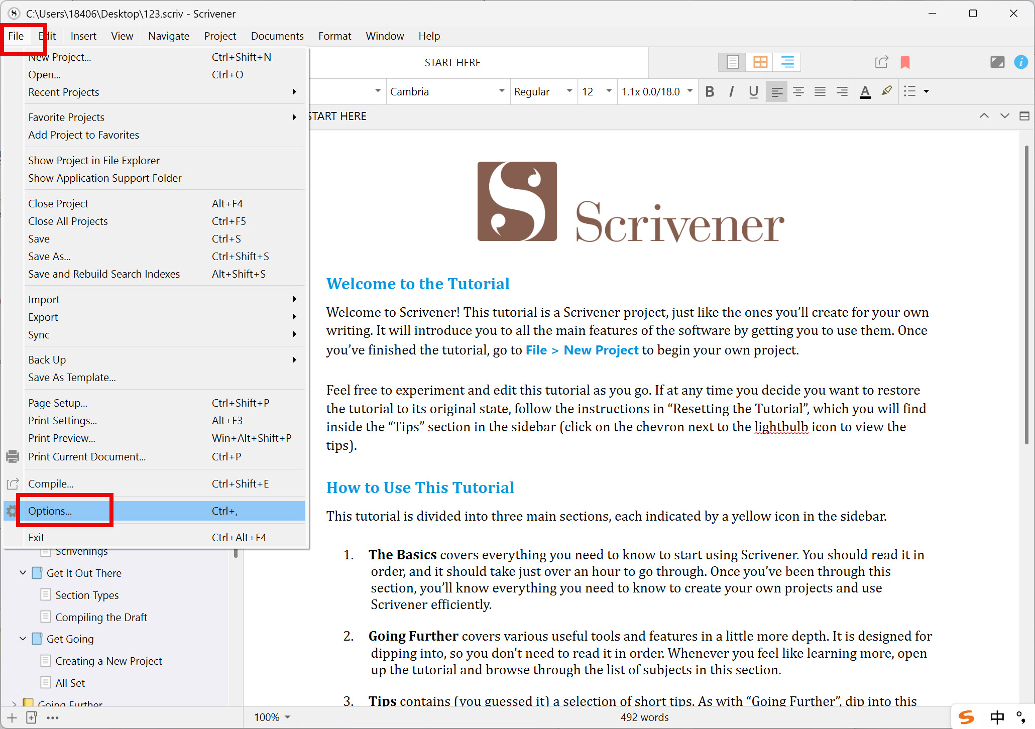Toggle bold formatting
This screenshot has height=729, width=1035.
(x=710, y=91)
